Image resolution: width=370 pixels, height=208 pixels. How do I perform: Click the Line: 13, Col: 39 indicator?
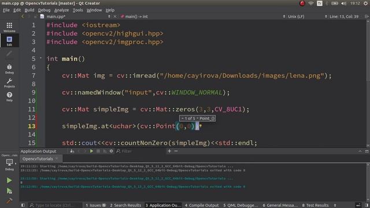(344, 17)
